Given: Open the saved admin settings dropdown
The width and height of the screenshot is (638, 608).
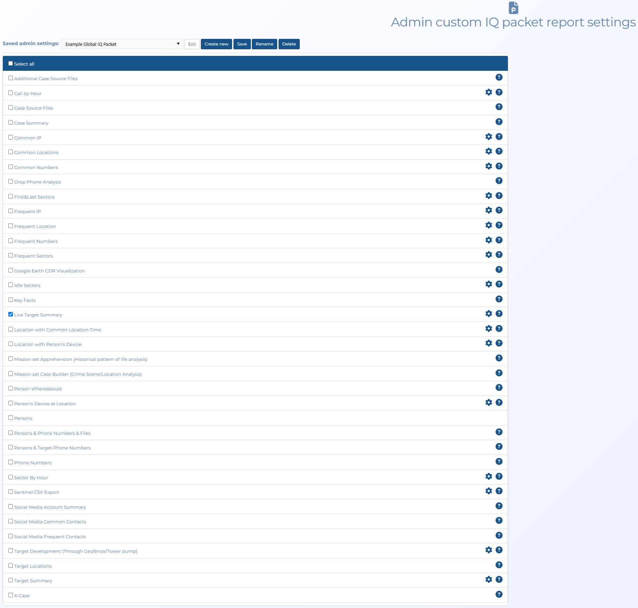Looking at the screenshot, I should tap(122, 44).
